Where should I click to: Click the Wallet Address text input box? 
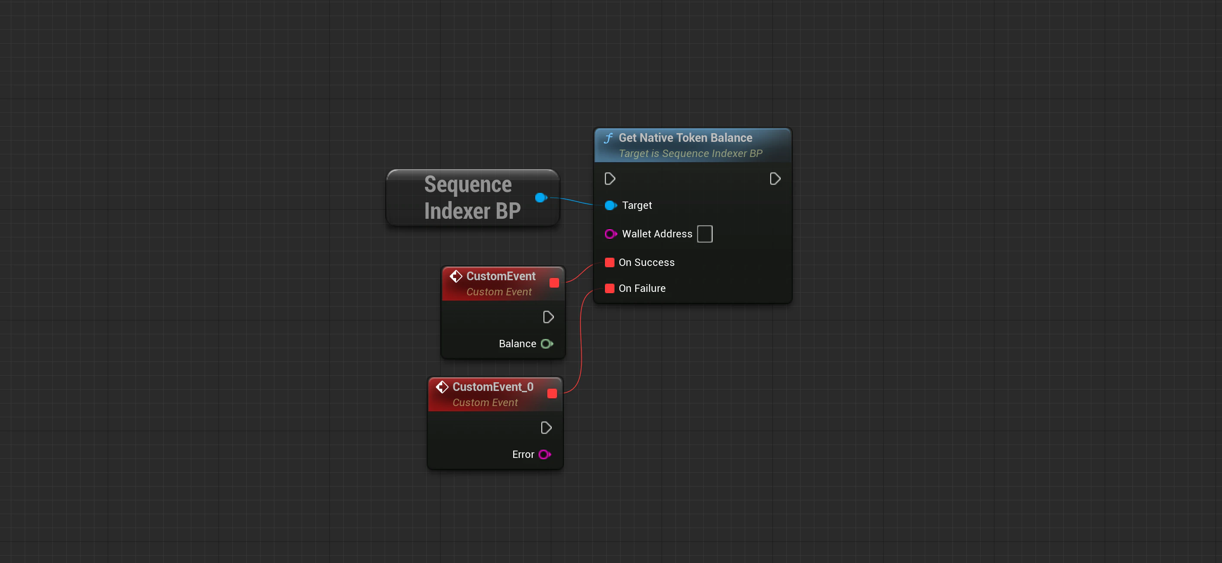(x=704, y=234)
